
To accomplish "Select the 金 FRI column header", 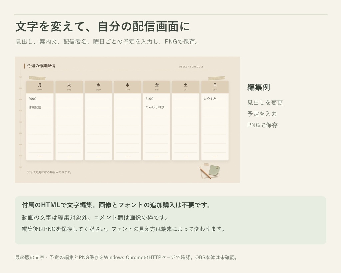I will pyautogui.click(x=157, y=87).
